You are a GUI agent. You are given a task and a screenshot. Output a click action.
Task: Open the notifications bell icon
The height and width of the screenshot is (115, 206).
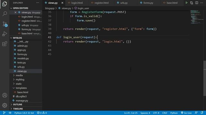(x=202, y=113)
